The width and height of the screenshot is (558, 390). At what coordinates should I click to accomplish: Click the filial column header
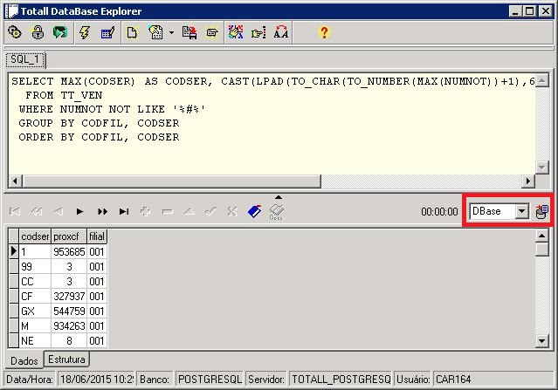click(x=97, y=236)
